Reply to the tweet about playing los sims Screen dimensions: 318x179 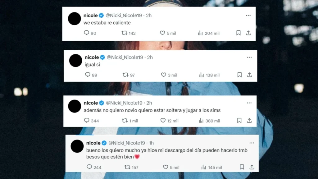click(87, 121)
